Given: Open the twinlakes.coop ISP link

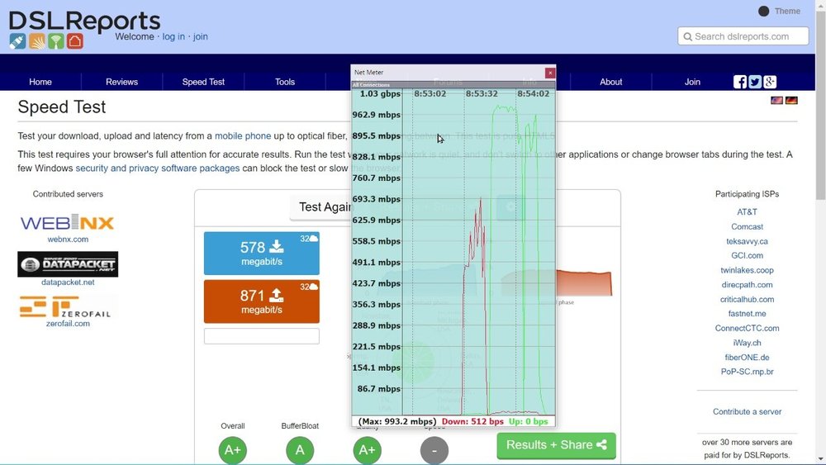Looking at the screenshot, I should [747, 270].
